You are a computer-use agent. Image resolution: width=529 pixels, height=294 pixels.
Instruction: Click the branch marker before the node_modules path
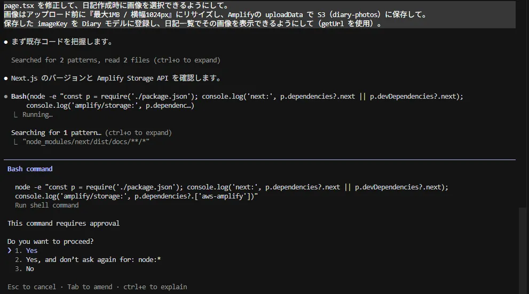click(17, 142)
